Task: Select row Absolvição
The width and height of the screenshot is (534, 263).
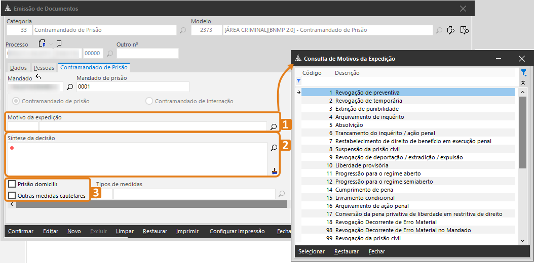Action: pyautogui.click(x=408, y=125)
